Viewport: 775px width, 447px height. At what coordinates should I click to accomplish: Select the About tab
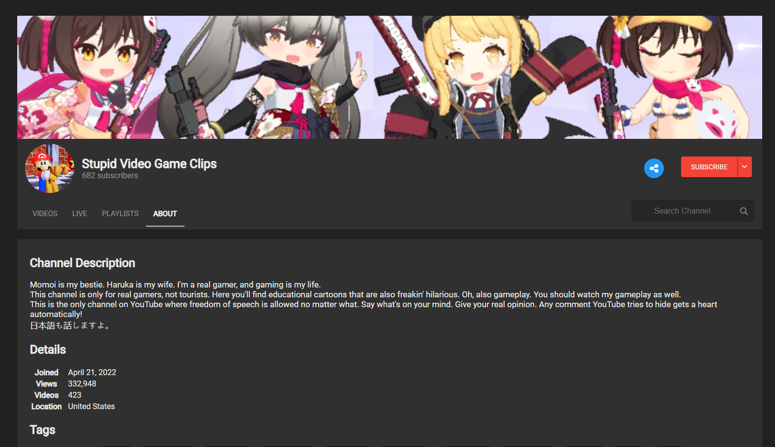(165, 214)
